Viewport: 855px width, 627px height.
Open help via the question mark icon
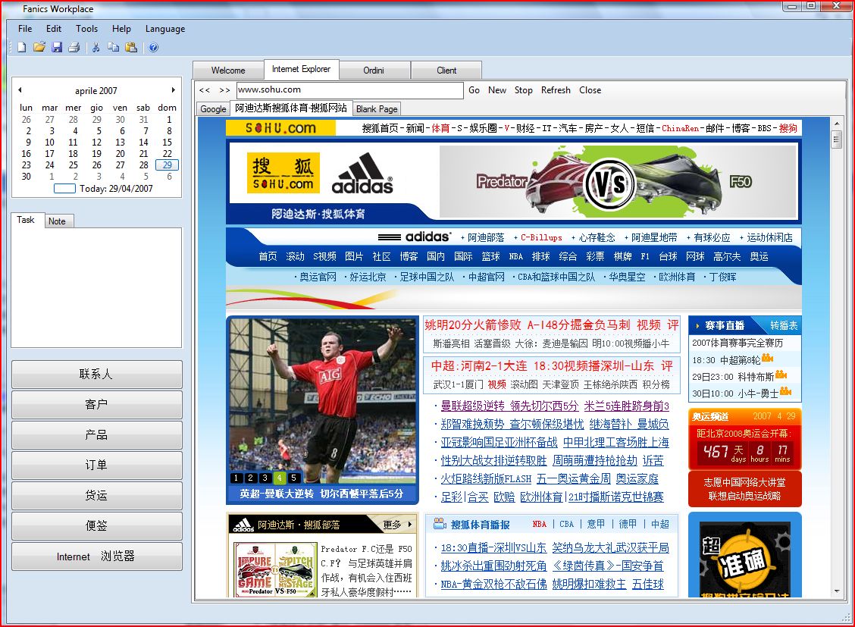[154, 48]
